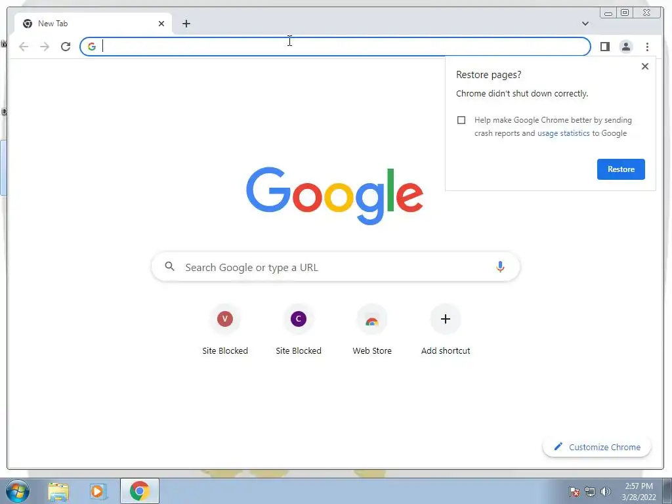This screenshot has height=504, width=672.
Task: Click inside the address bar
Action: click(x=335, y=47)
